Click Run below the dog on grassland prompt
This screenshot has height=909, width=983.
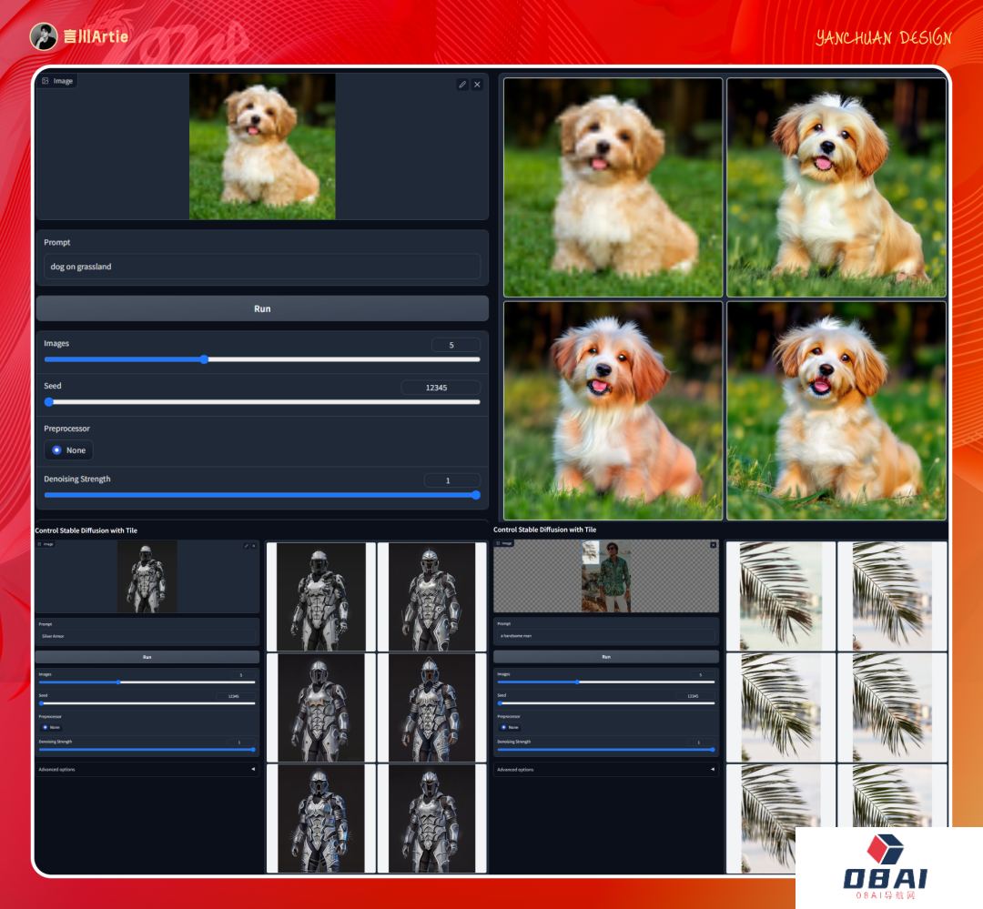pos(262,308)
